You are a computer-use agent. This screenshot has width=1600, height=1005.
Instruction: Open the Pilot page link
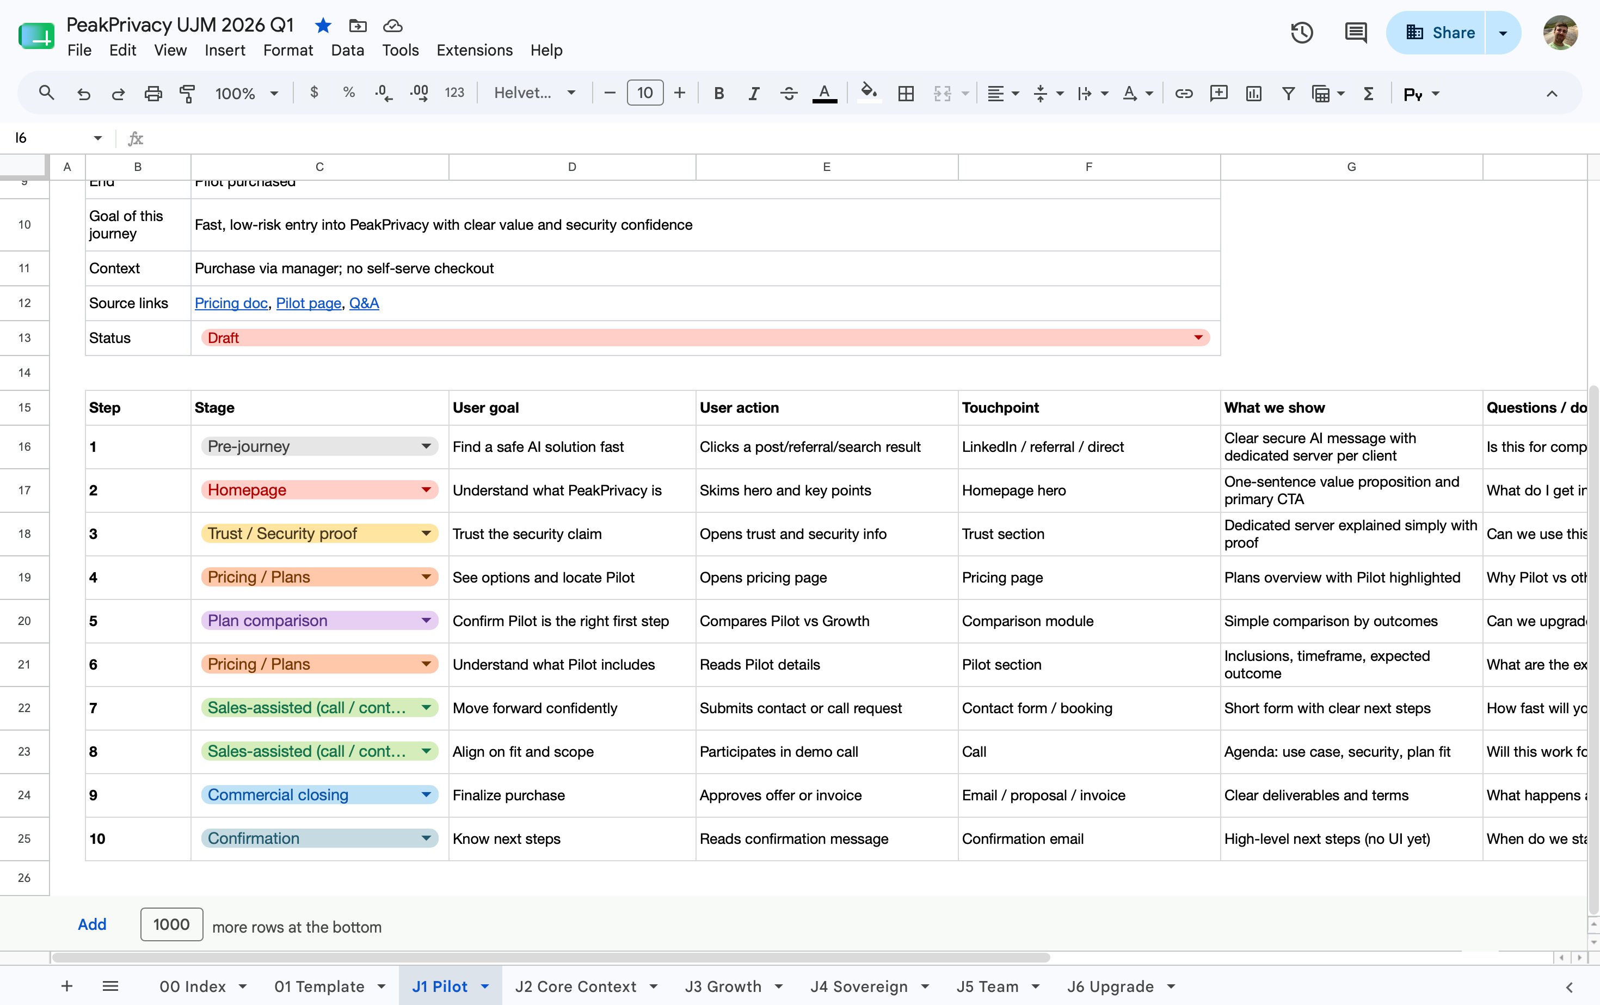309,303
